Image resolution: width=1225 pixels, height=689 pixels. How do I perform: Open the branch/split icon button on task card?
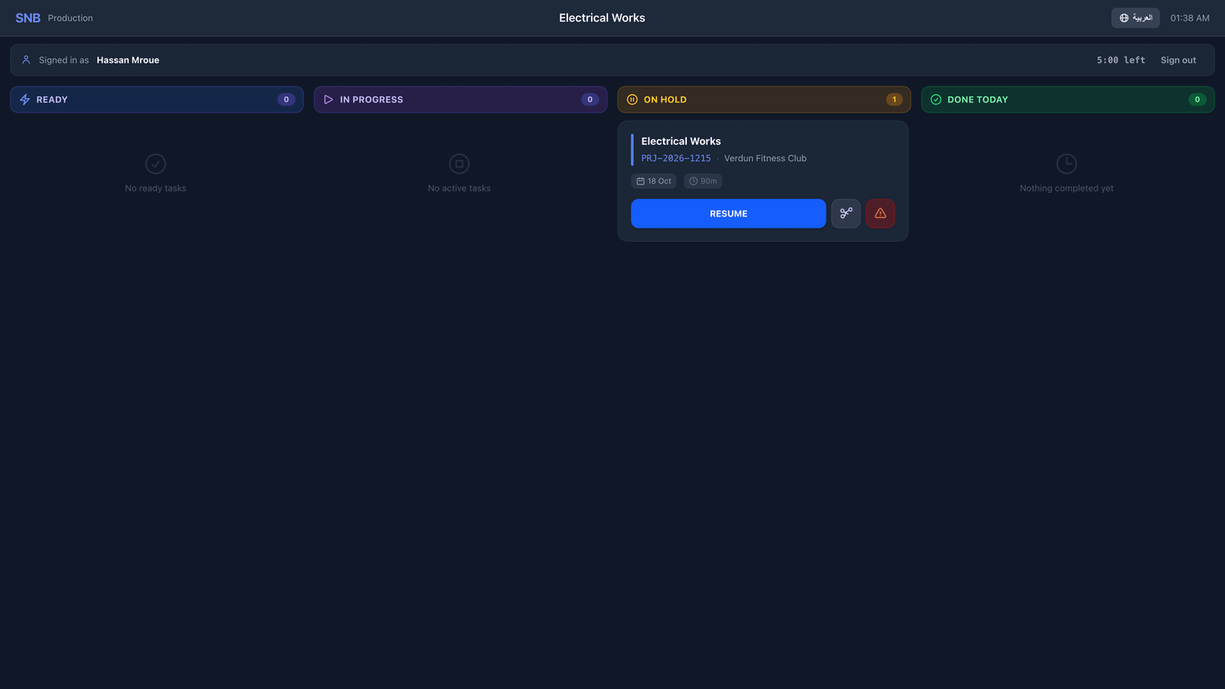[846, 213]
